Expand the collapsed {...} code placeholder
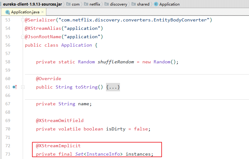 [113, 87]
